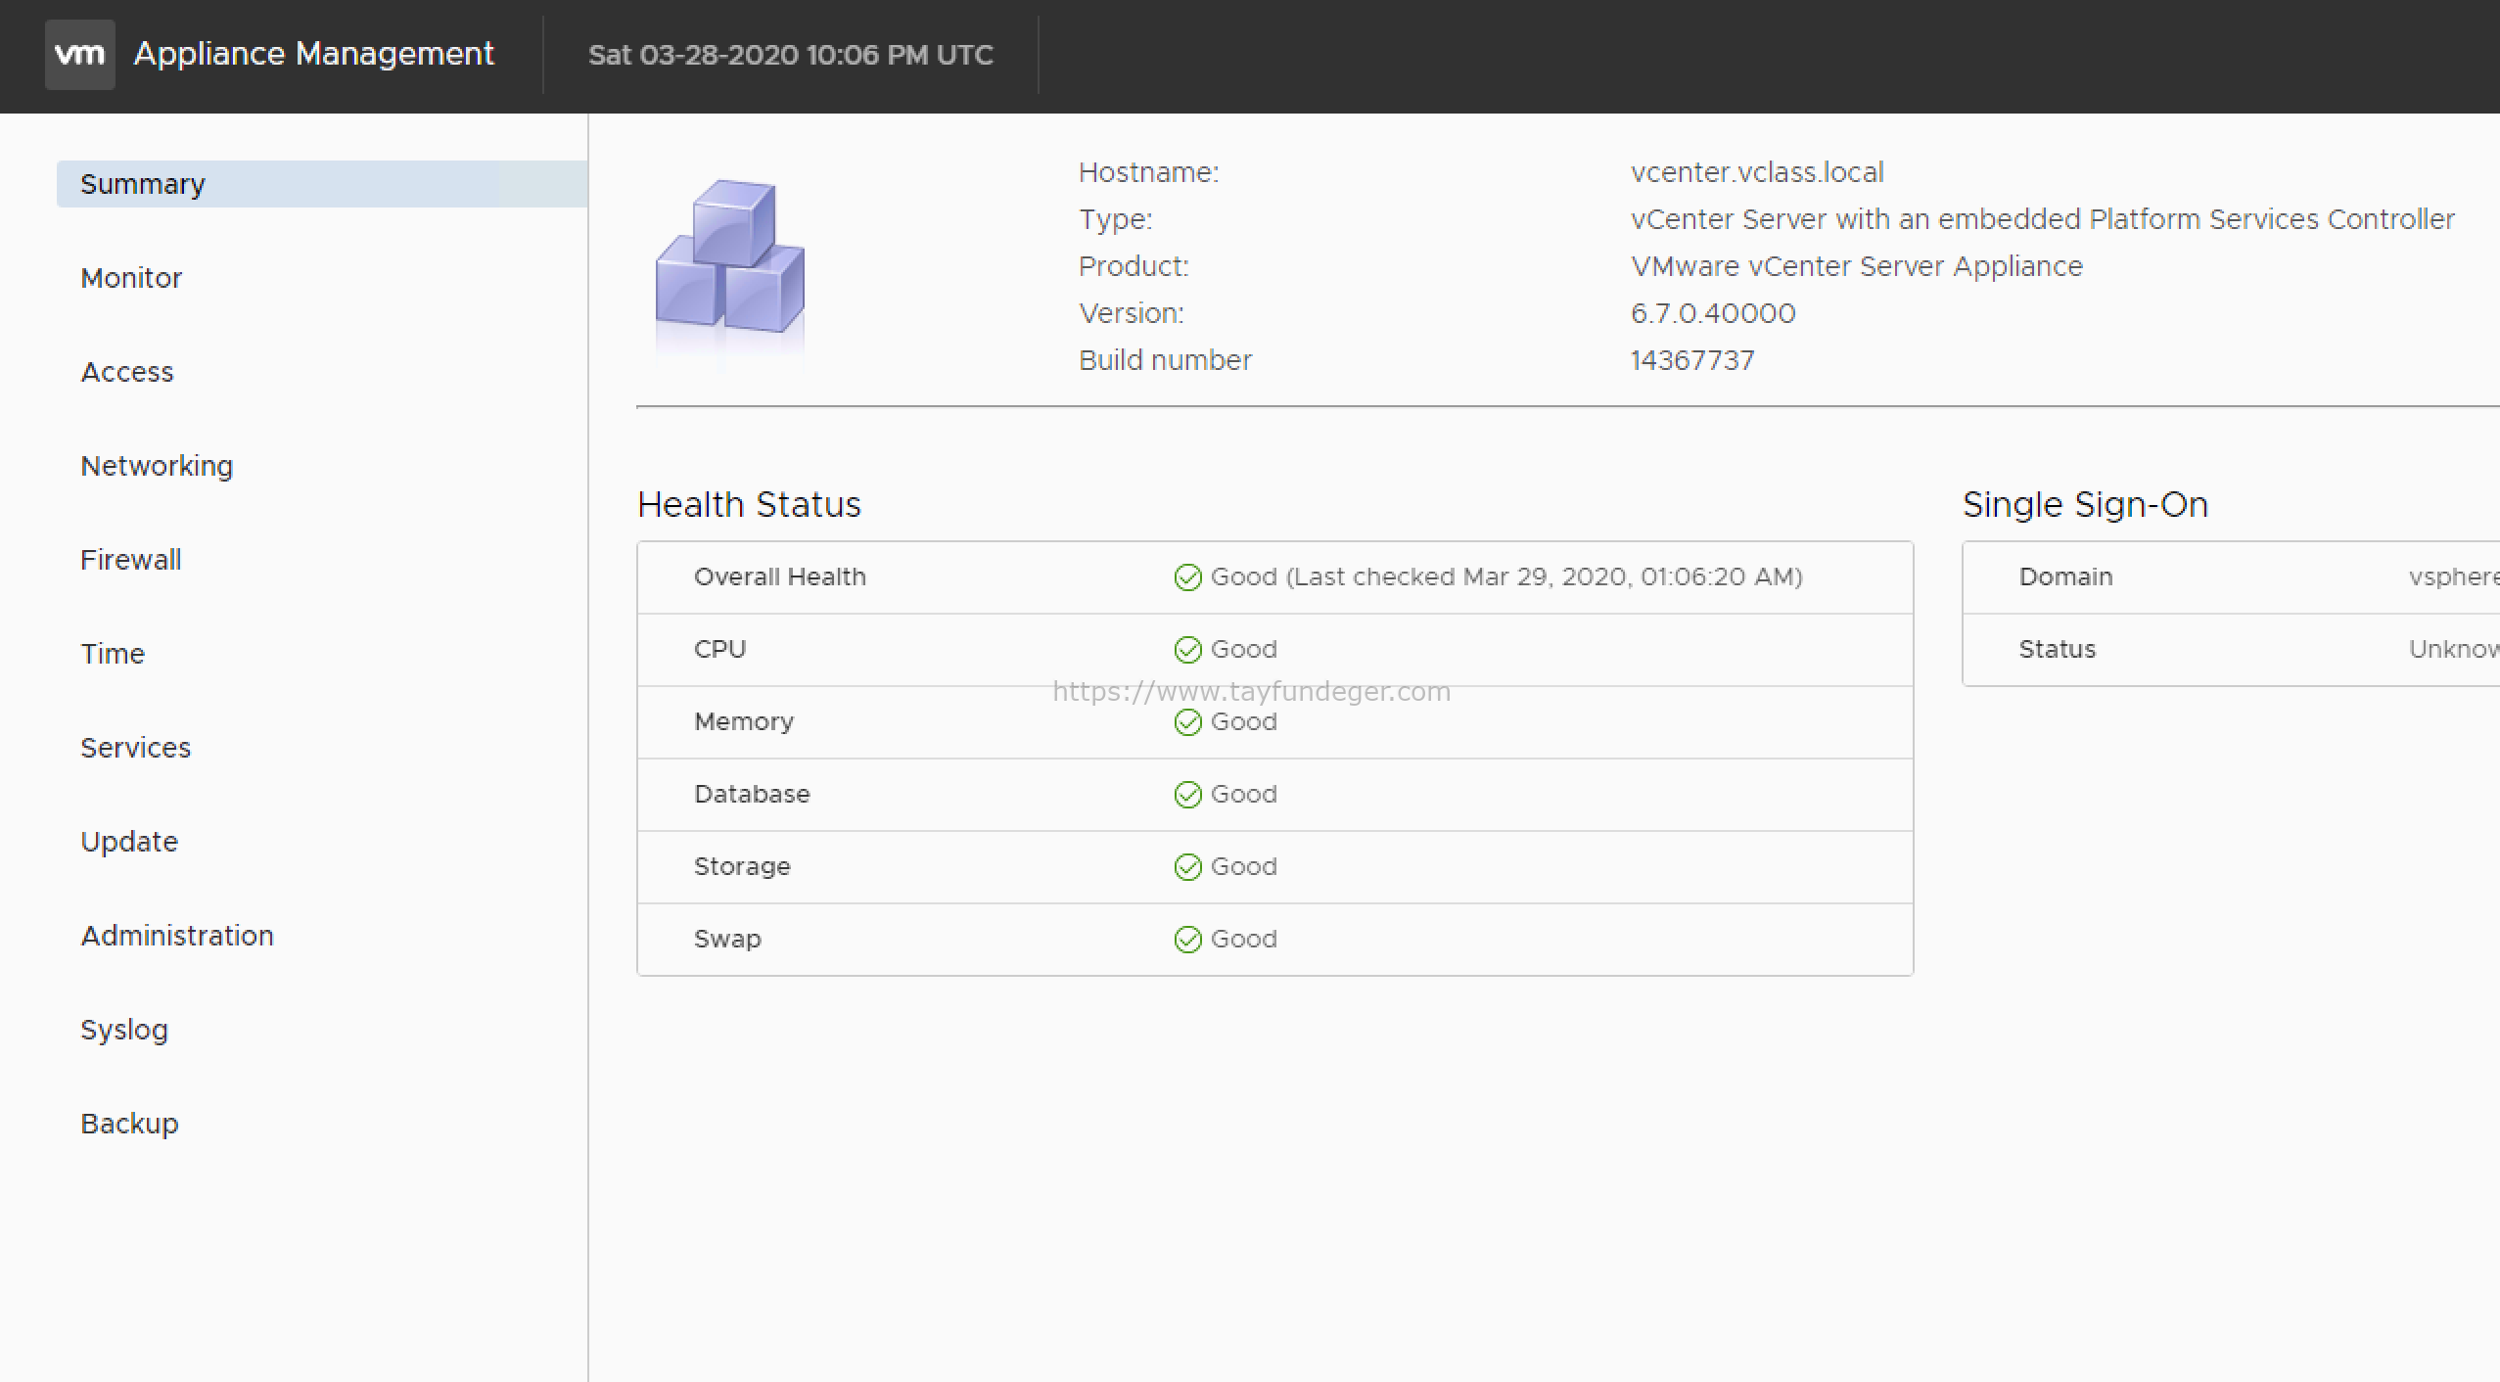The width and height of the screenshot is (2500, 1382).
Task: Click the CPU row label
Action: [x=720, y=650]
